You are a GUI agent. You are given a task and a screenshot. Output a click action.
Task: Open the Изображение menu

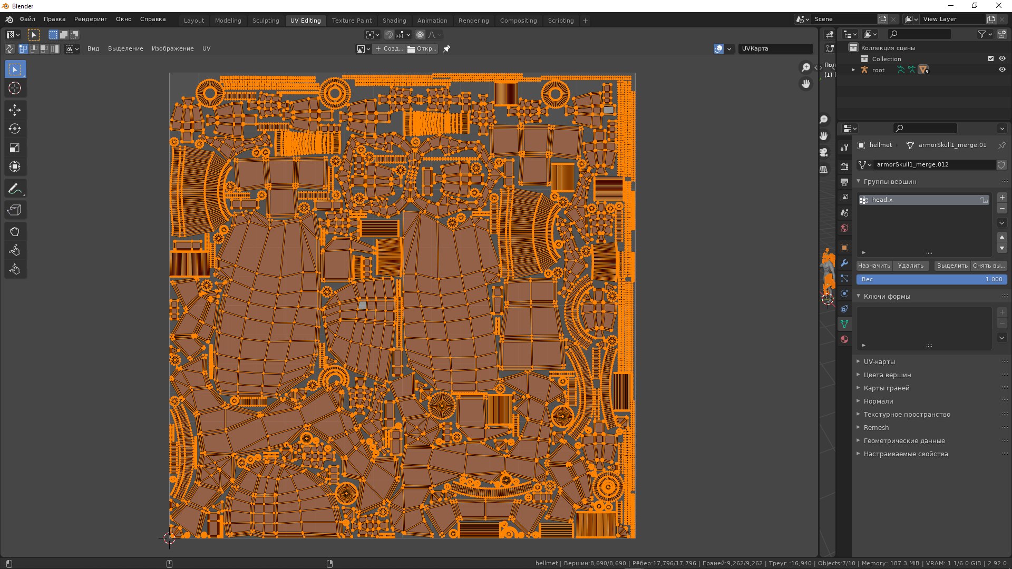[x=172, y=48]
